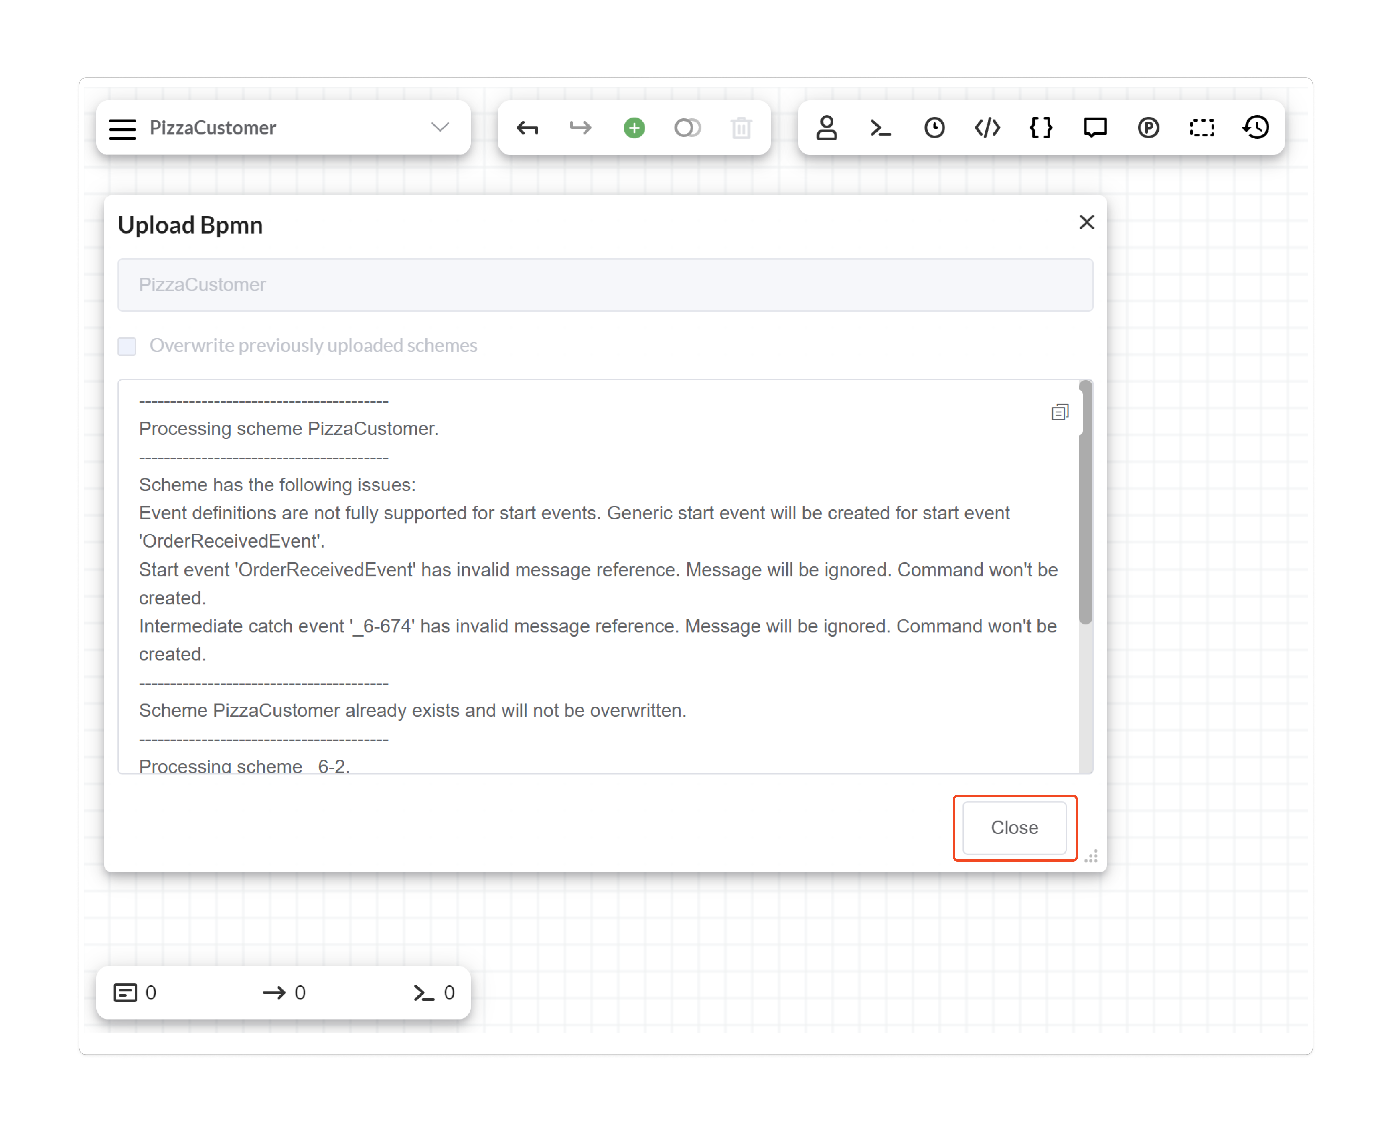Click the transitions arrow count icon
Screen dimensions: 1392x1135
click(274, 992)
